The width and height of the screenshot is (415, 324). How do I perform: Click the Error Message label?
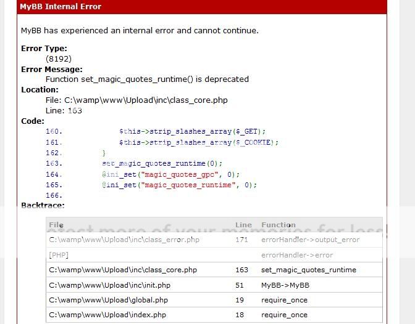[x=52, y=70]
